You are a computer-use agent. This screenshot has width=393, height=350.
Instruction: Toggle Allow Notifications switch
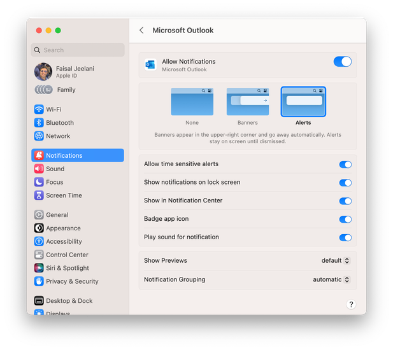coord(343,62)
